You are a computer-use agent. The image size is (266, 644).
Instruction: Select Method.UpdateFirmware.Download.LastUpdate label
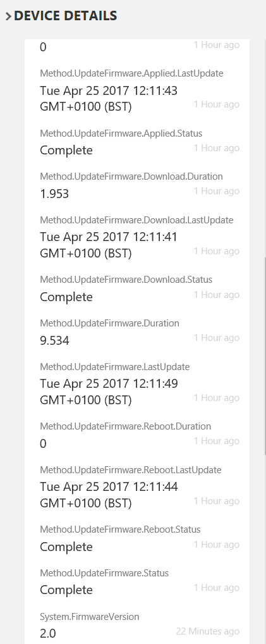coord(136,220)
